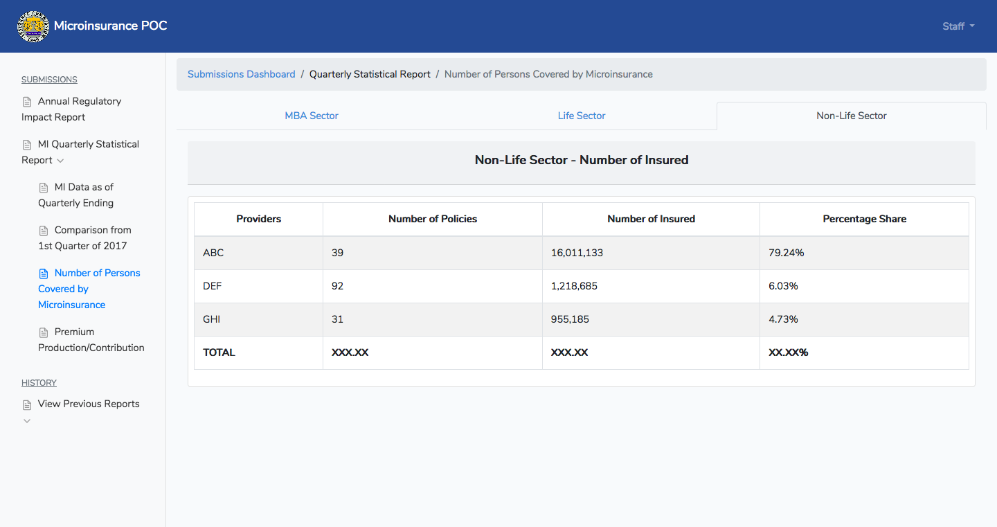Open the Staff user dropdown
This screenshot has height=527, width=997.
pos(958,26)
